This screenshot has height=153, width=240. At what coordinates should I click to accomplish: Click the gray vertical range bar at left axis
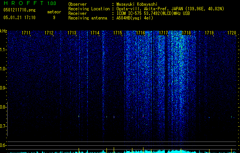tap(7, 119)
